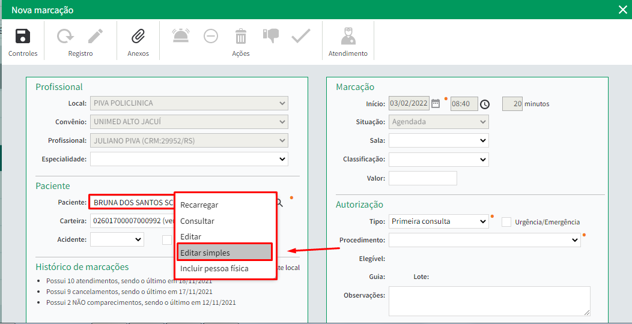Image resolution: width=632 pixels, height=324 pixels.
Task: Open attachments with the paperclip icon
Action: pos(138,37)
